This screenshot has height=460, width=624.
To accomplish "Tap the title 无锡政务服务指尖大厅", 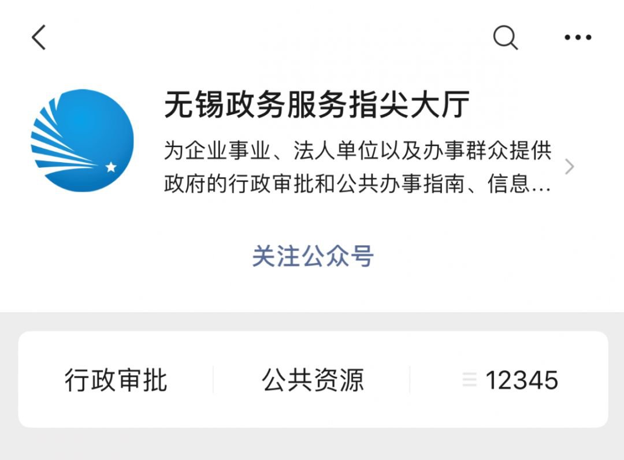I will pyautogui.click(x=317, y=104).
